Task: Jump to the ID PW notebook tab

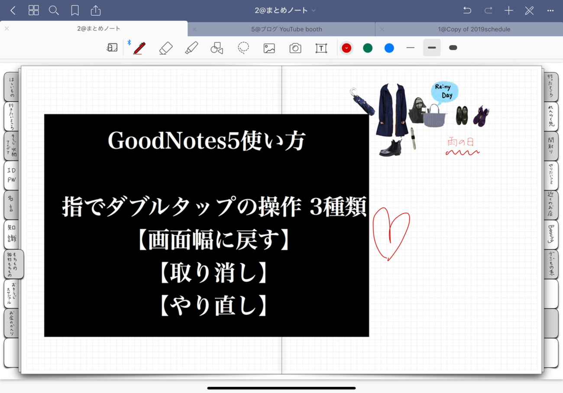Action: tap(11, 175)
